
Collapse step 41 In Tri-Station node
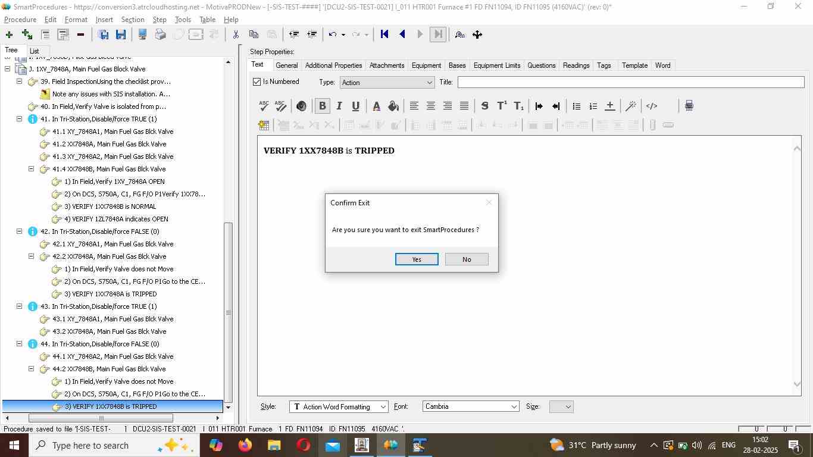click(x=19, y=119)
